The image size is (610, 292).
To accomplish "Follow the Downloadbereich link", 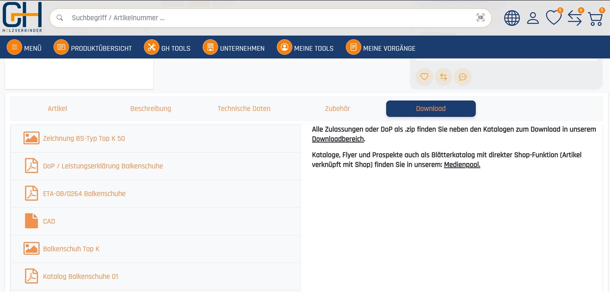I will (338, 139).
